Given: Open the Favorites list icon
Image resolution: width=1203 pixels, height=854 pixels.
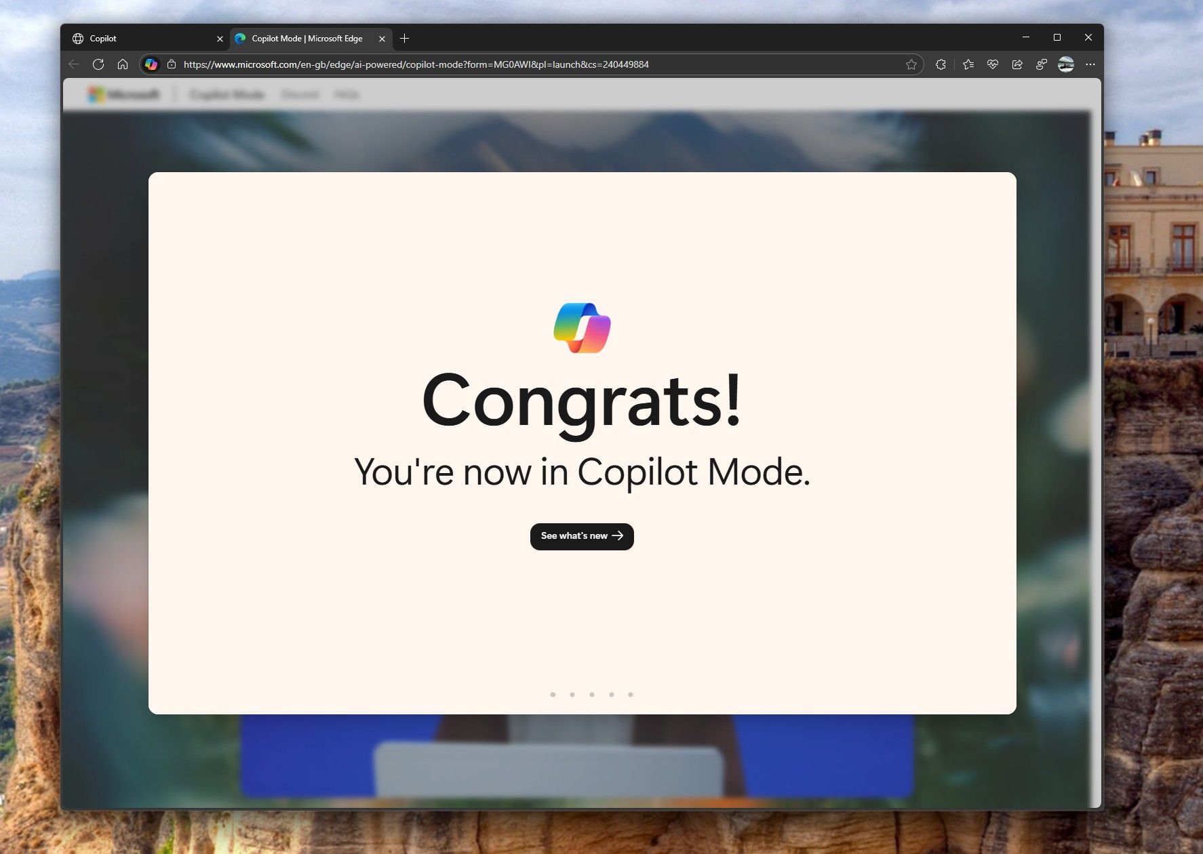Looking at the screenshot, I should (x=968, y=64).
